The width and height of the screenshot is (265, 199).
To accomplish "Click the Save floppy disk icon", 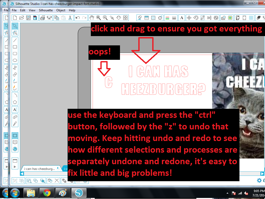I will point(28,18).
